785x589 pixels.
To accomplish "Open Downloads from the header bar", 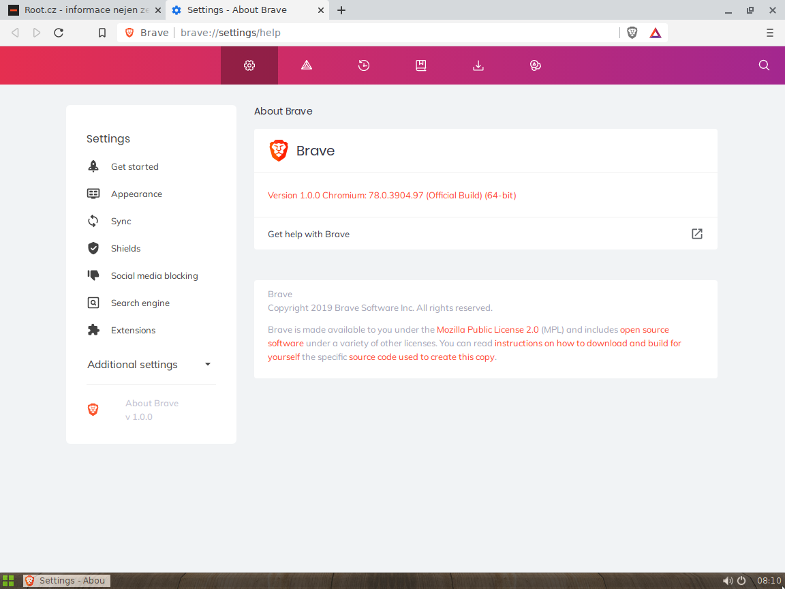I will point(478,65).
